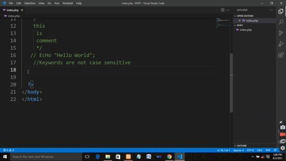Open the Extensions view
This screenshot has width=286, height=161.
pos(281,55)
